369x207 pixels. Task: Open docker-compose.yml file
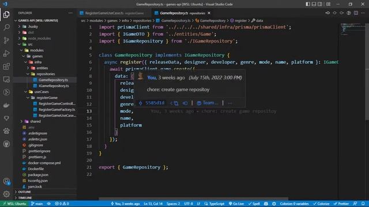coord(44,163)
